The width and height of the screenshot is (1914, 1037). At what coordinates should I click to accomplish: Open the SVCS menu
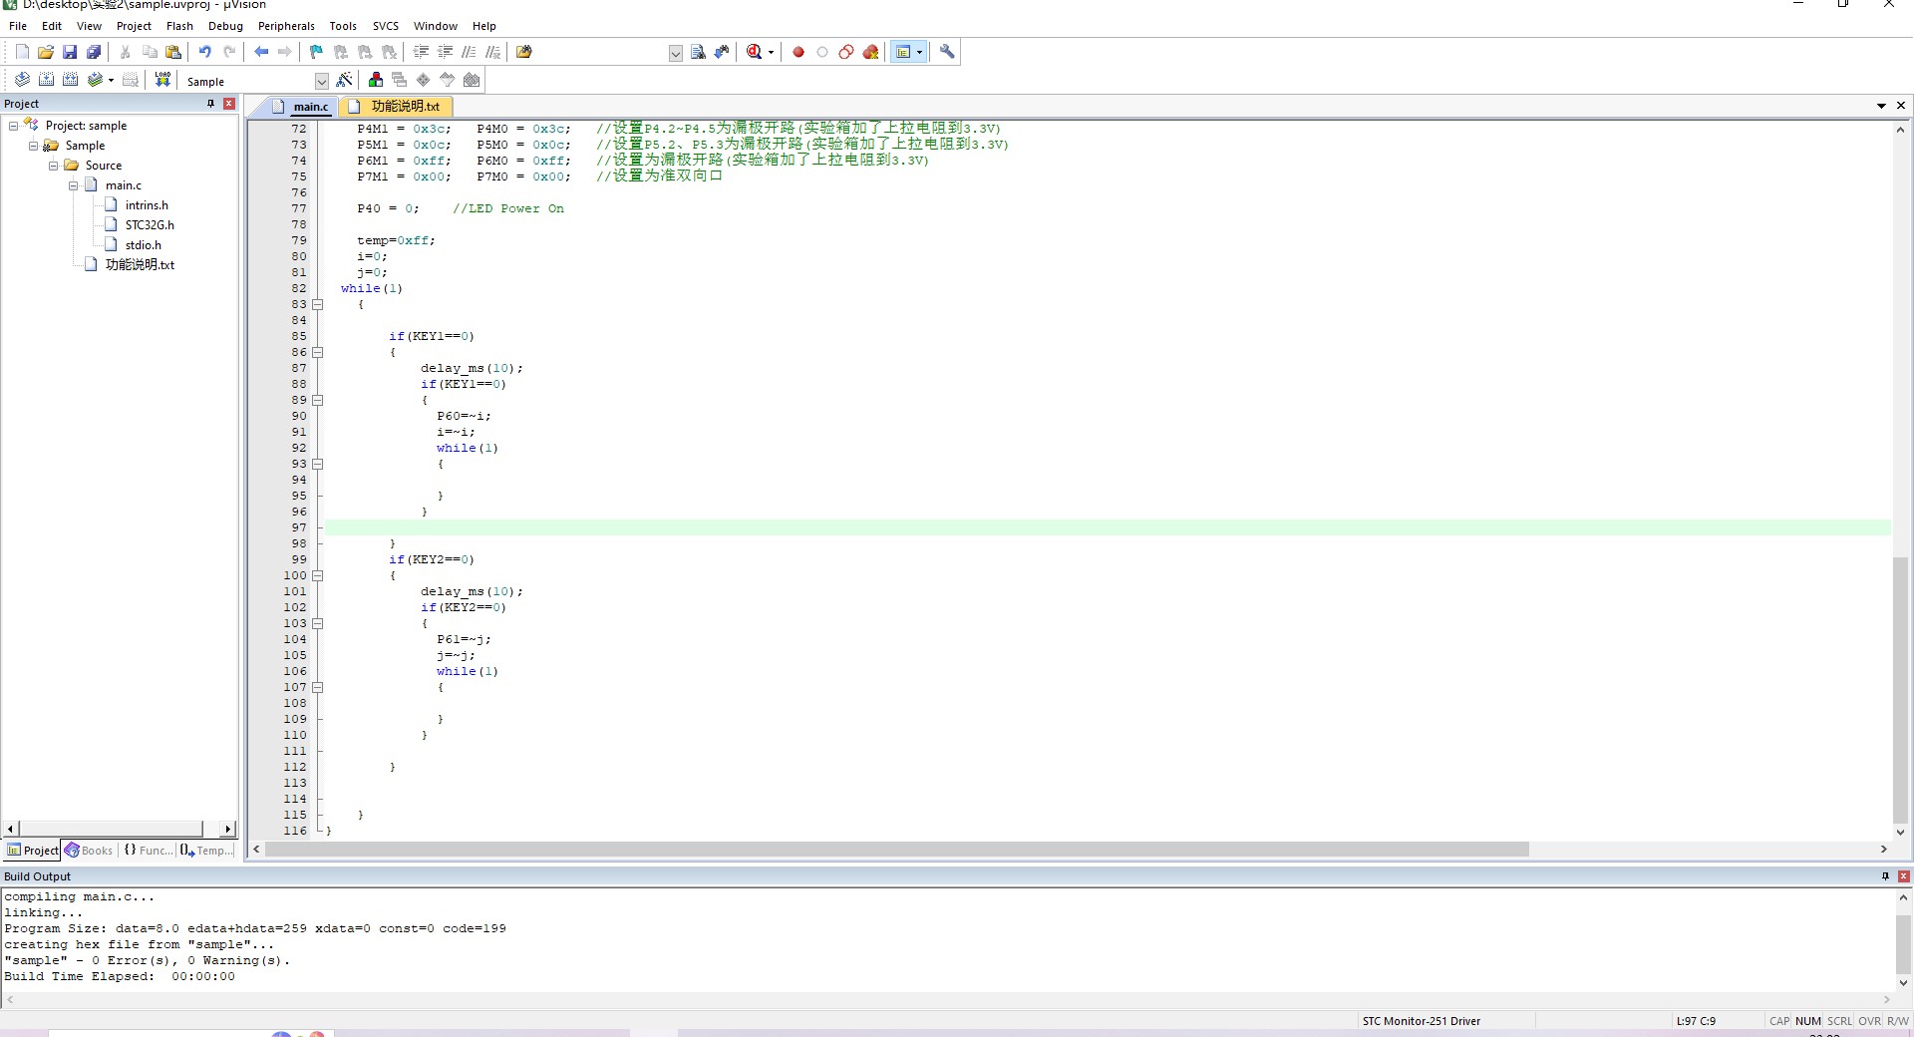386,26
